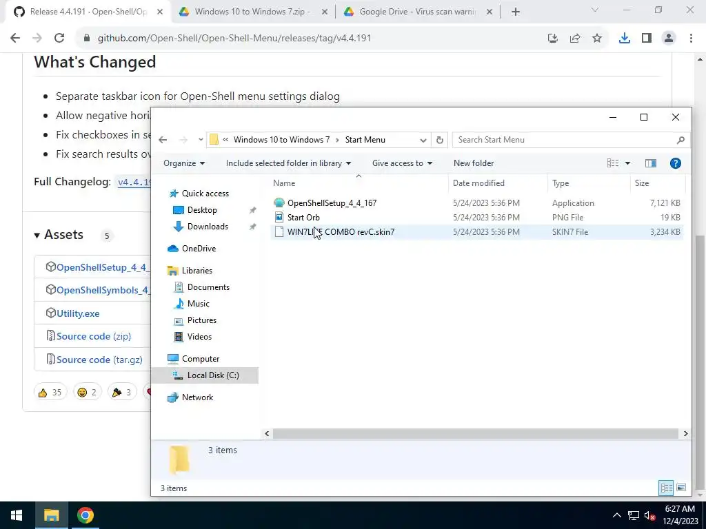The image size is (706, 529).
Task: Click the Search Start Menu field
Action: click(x=570, y=140)
